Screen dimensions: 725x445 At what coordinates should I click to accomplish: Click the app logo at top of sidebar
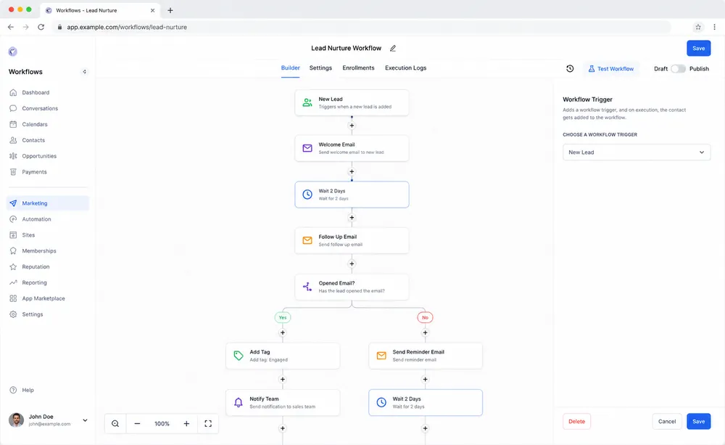[x=12, y=52]
